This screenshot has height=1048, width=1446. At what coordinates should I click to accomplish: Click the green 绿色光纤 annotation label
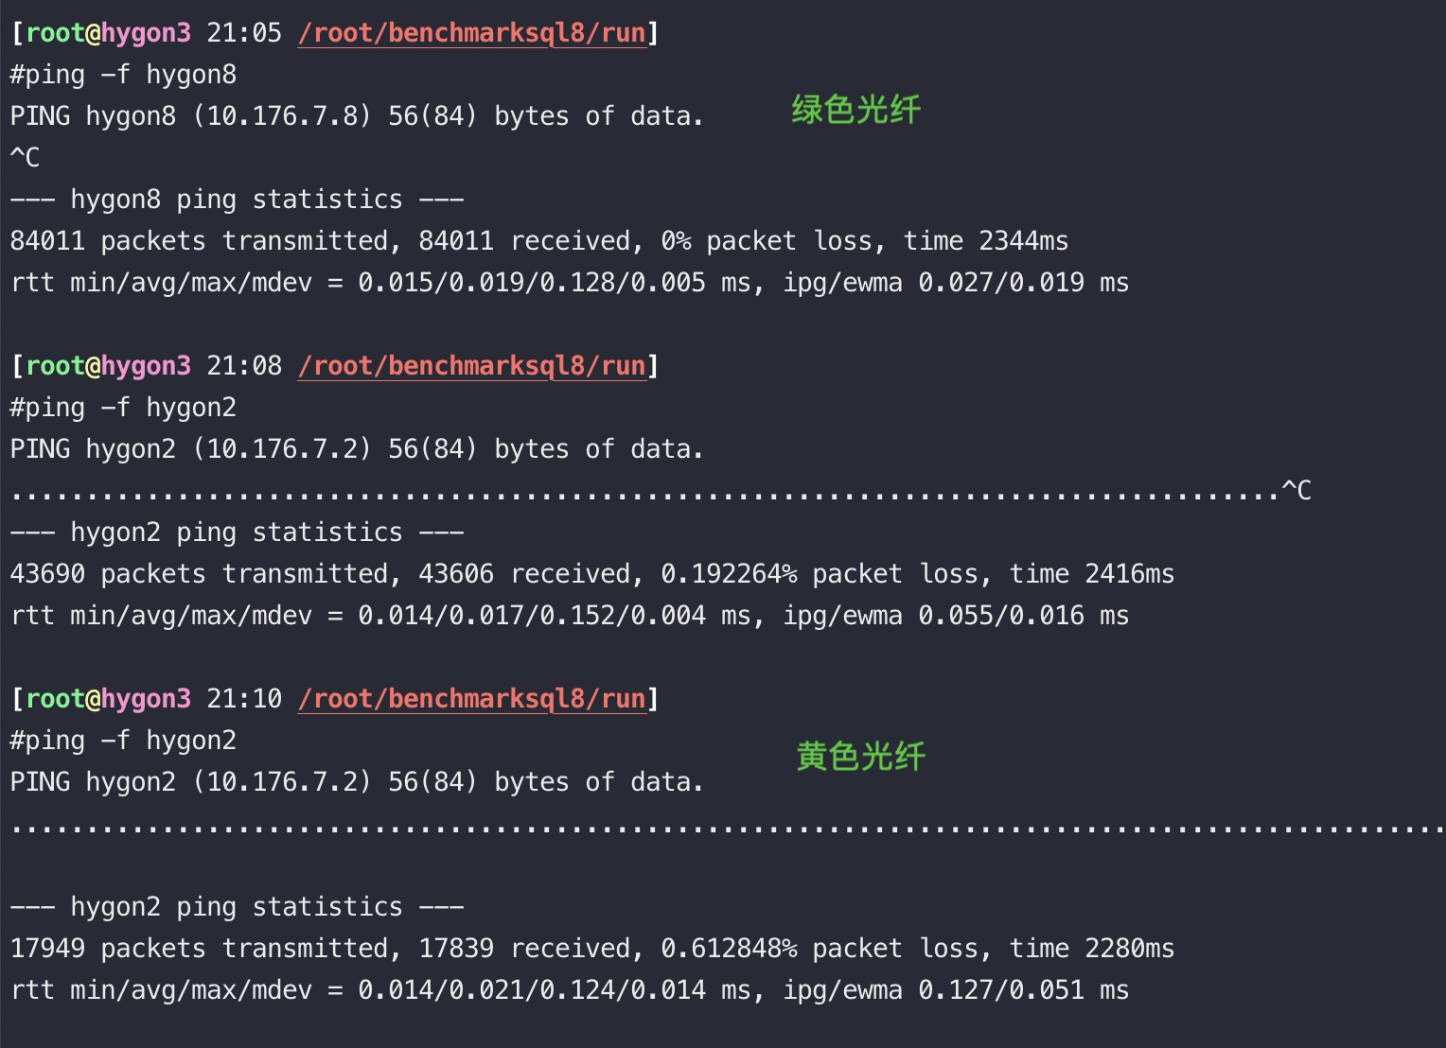coord(855,110)
